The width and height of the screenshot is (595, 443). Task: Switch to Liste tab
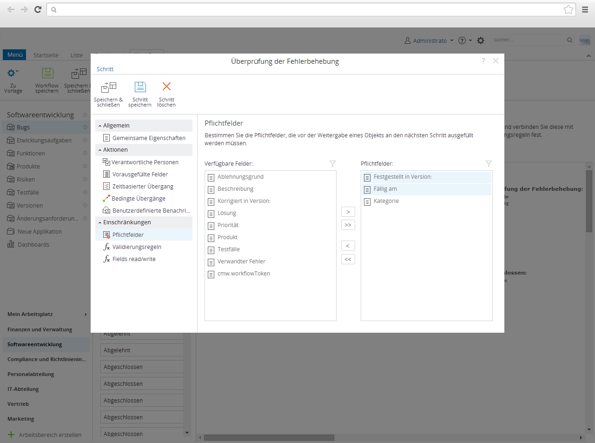click(77, 55)
